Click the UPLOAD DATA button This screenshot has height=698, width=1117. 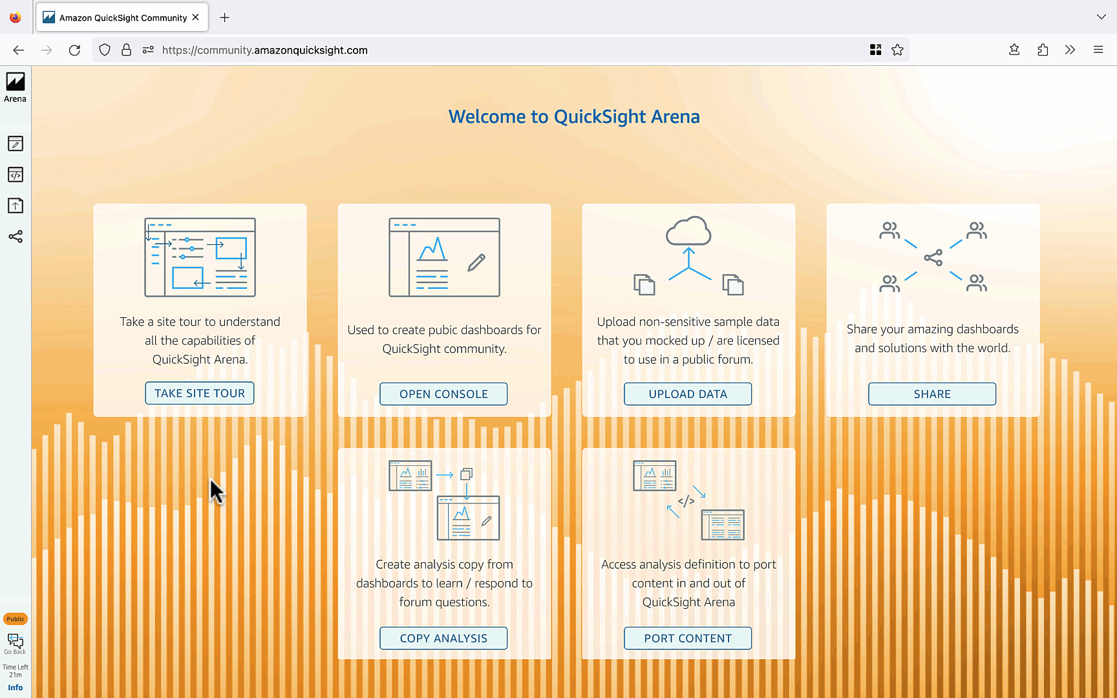click(x=688, y=394)
